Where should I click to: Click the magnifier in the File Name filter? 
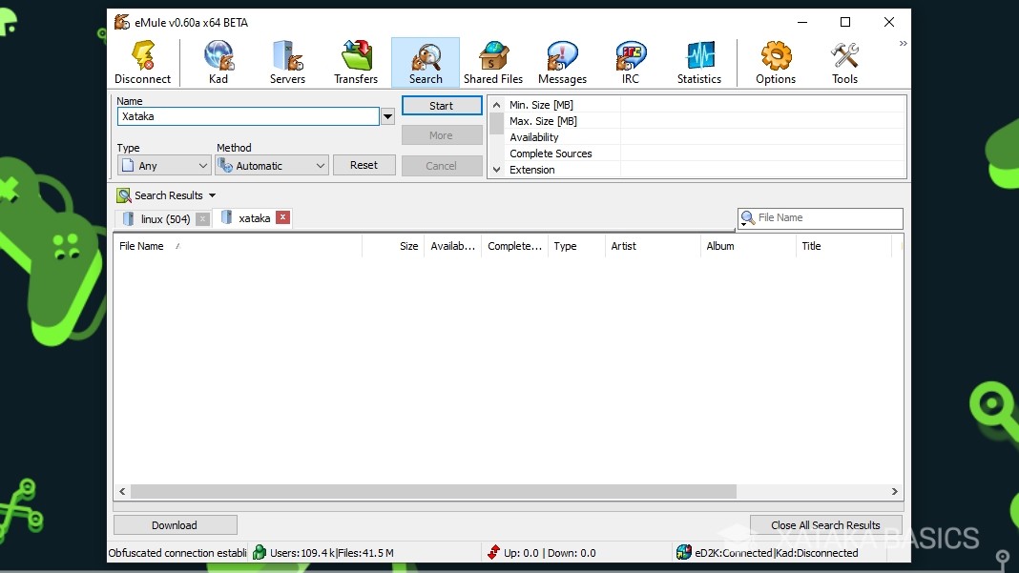[746, 218]
